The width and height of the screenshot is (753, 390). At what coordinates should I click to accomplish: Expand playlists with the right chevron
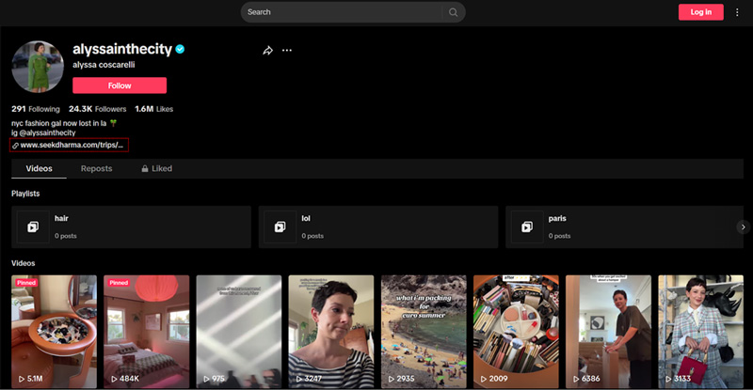click(x=742, y=226)
